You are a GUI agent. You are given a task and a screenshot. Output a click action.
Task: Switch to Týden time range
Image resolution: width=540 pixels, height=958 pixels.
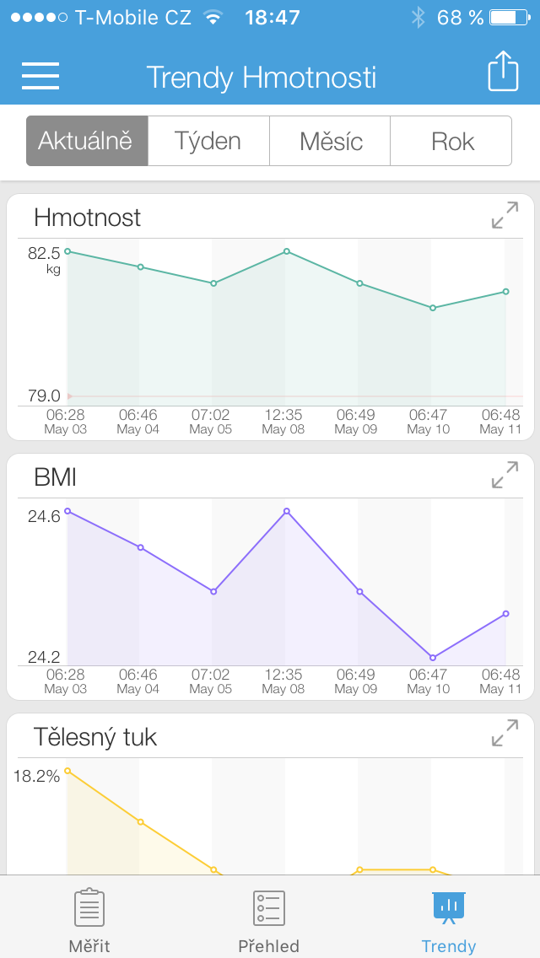coord(208,141)
